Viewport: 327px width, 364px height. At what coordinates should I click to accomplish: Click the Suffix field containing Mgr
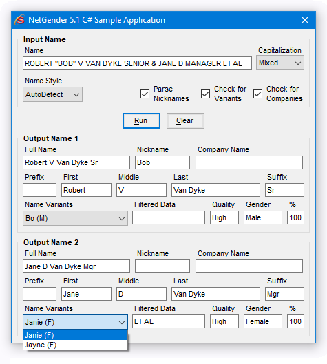284,294
